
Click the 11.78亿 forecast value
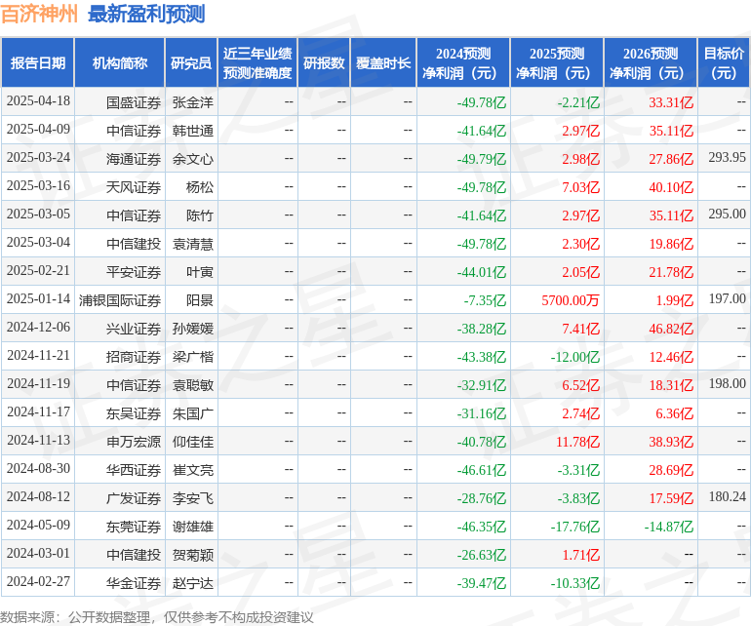[577, 442]
